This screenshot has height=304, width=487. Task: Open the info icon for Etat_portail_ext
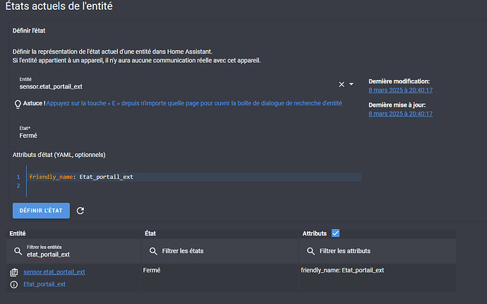[14, 284]
